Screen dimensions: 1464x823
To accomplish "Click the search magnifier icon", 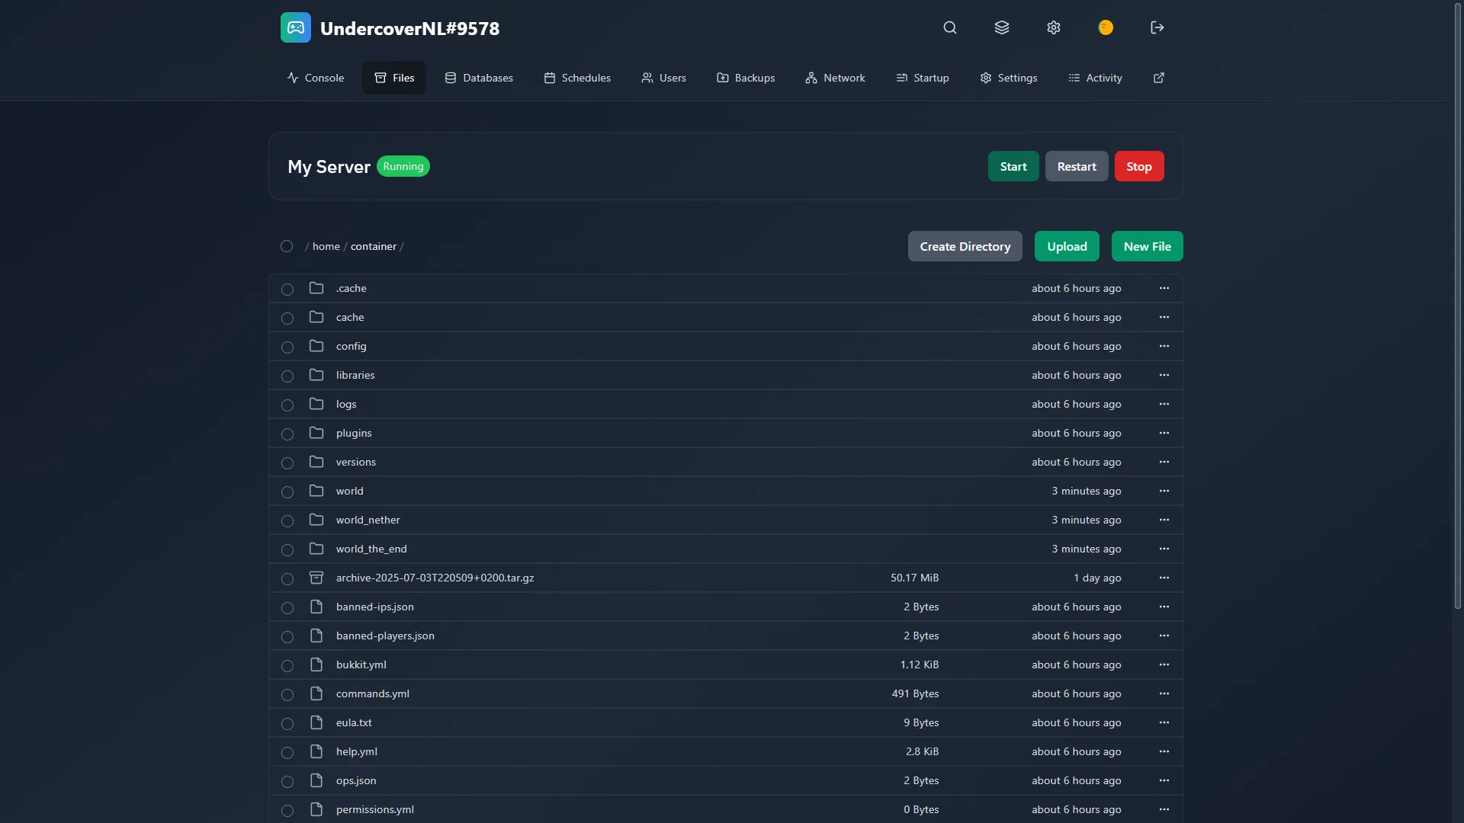I will click(x=949, y=28).
